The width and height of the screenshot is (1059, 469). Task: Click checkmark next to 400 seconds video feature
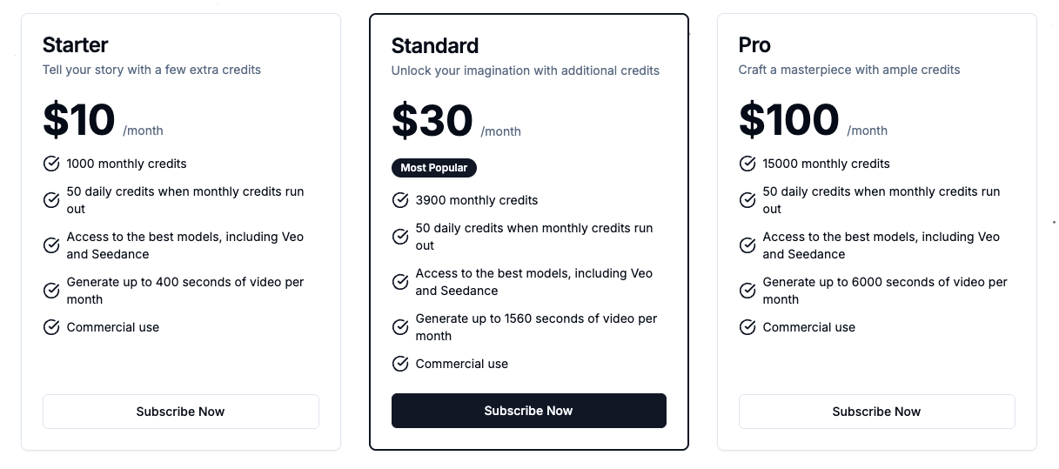51,291
